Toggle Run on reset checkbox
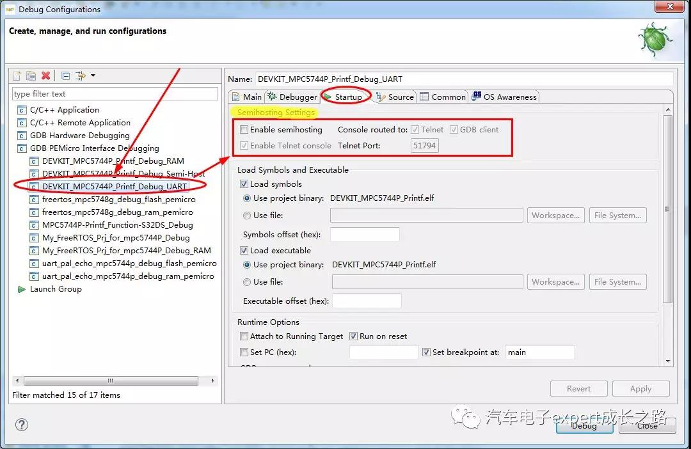 coord(353,336)
